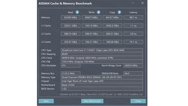Click the L3 Cache Write value
Viewport: 188px width, 106px height.
(x=91, y=42)
